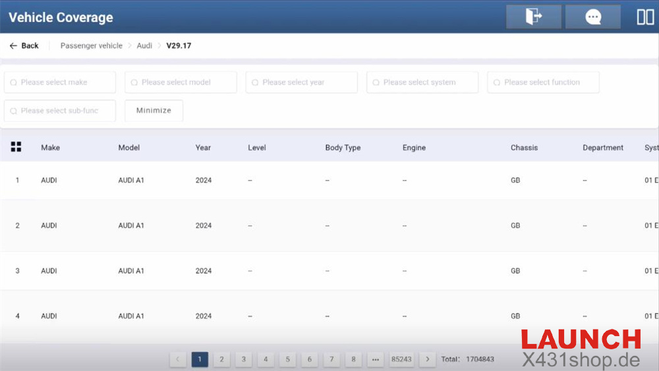Click the Vehicle Coverage title
The height and width of the screenshot is (371, 659).
tap(61, 17)
